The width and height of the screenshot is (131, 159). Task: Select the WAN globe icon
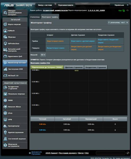pyautogui.click(x=5, y=100)
